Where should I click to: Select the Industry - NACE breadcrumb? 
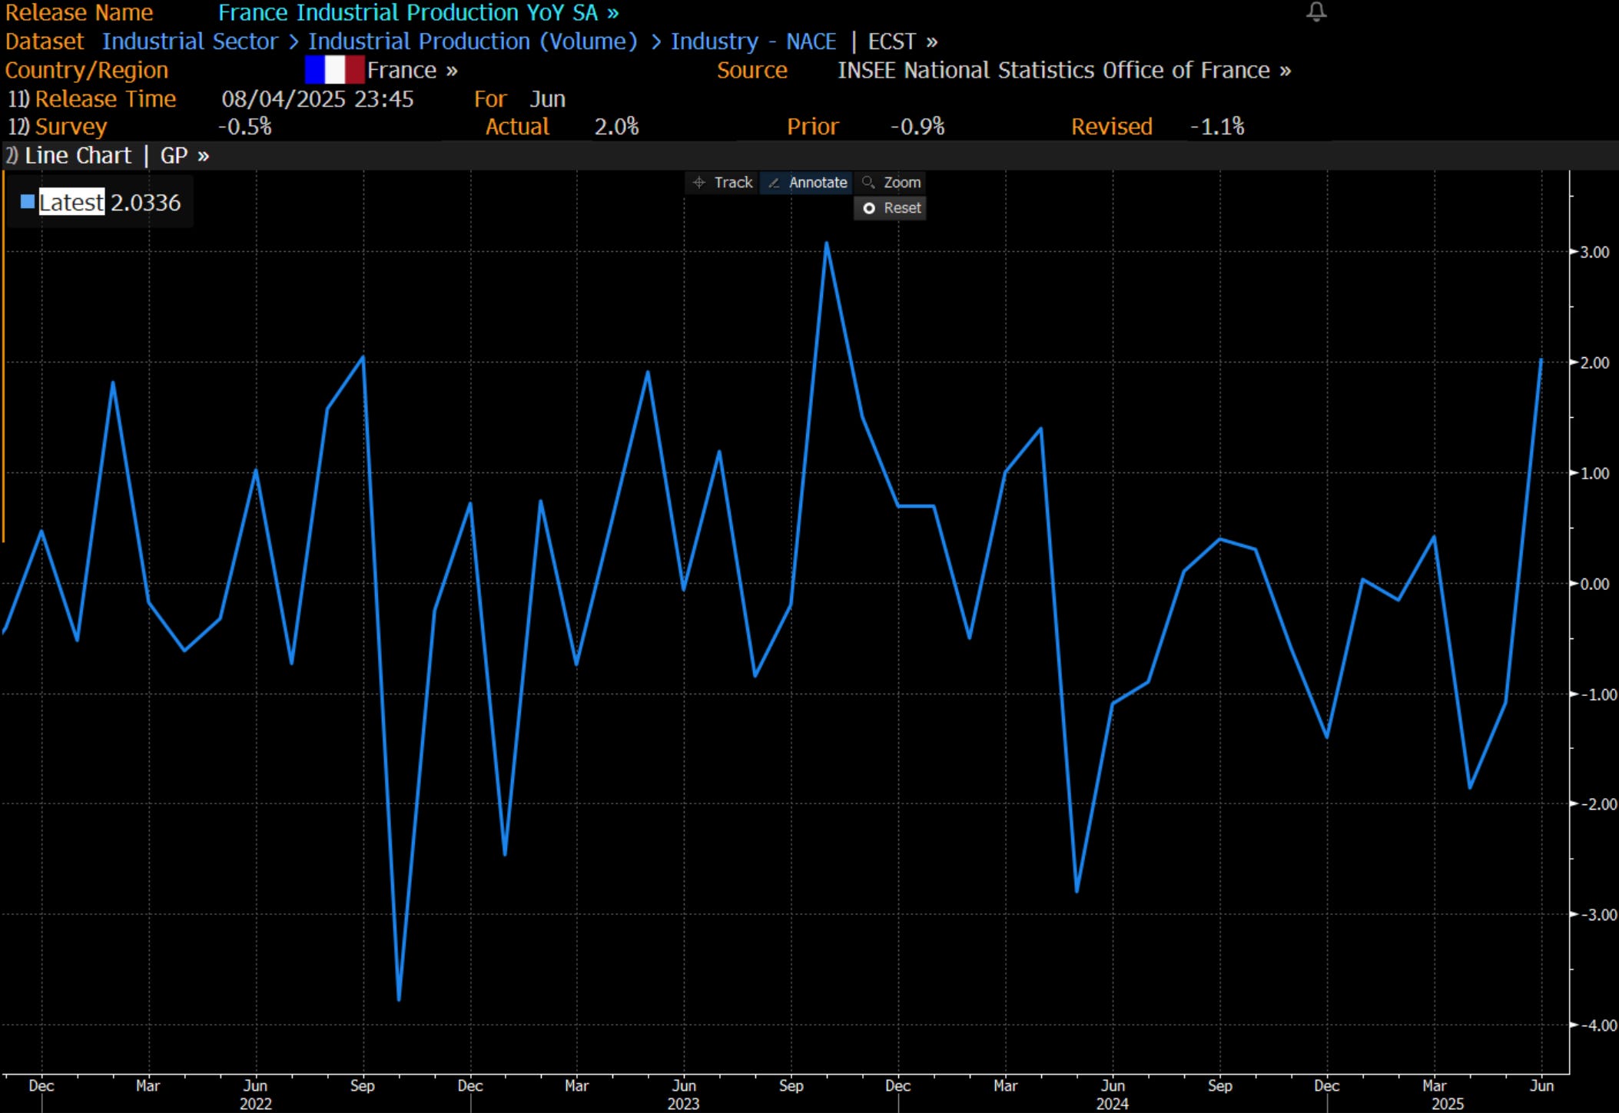click(753, 41)
